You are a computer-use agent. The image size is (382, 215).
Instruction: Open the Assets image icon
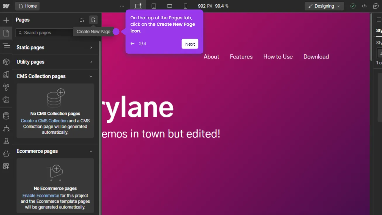(6, 99)
